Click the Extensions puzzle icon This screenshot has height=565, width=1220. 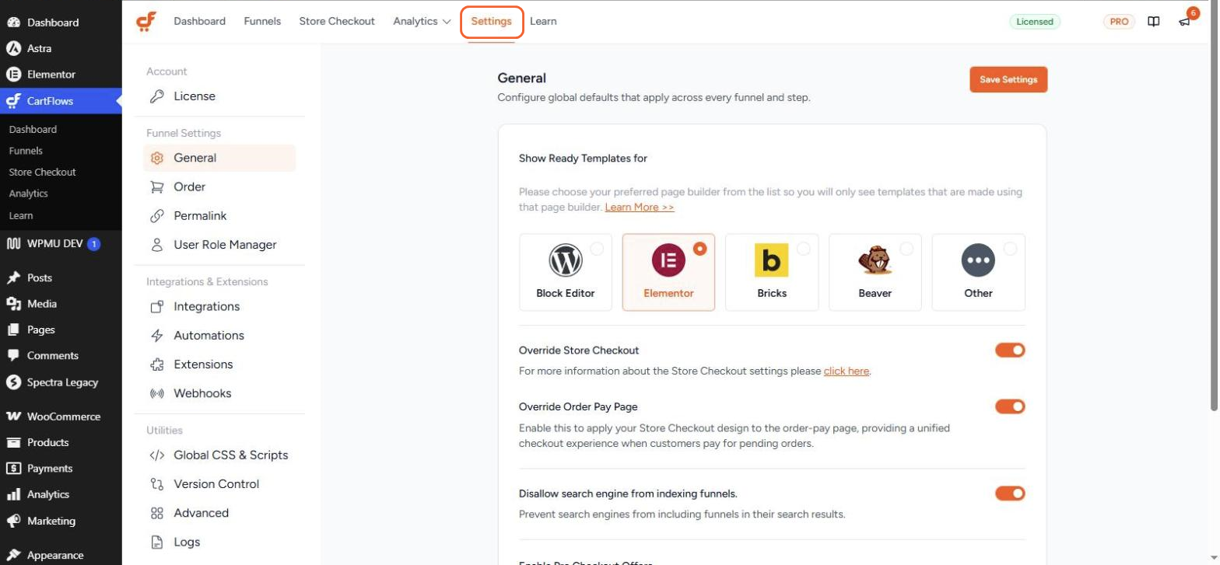(157, 364)
